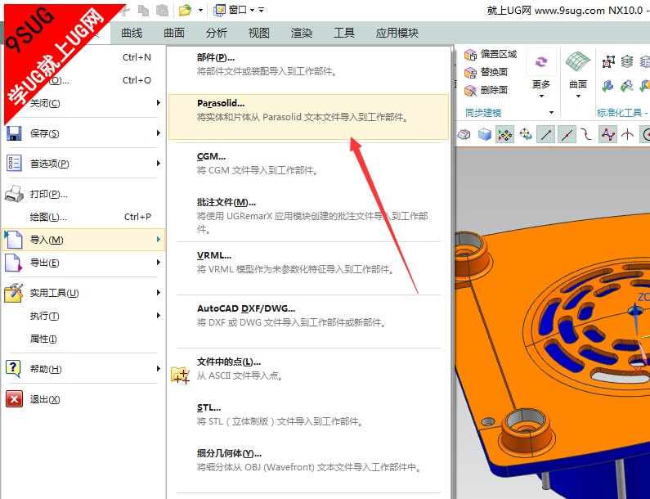Screen dimensions: 650x499
Task: Click the Delete Face (删除面) icon
Action: tap(470, 91)
